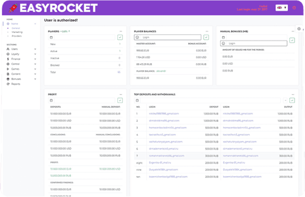Click the Reports refresh icon in sidebar
This screenshot has height=197, width=305.
tap(8, 84)
